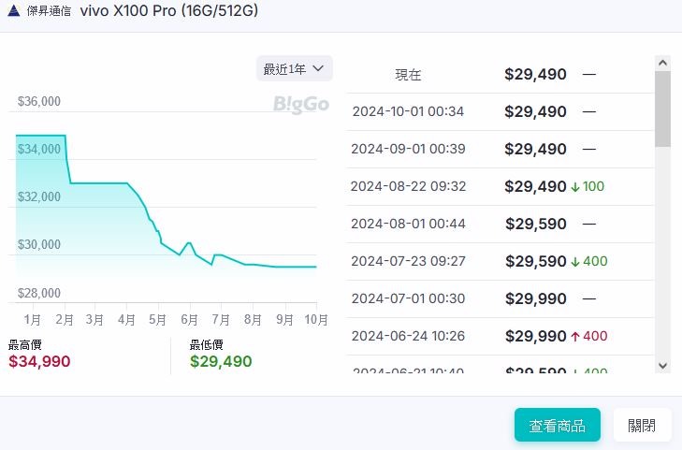Click the $34,000 axis label
The image size is (682, 450).
(39, 149)
